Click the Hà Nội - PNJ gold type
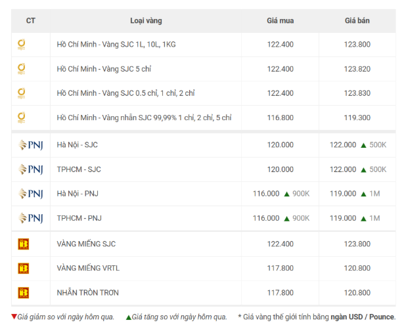This screenshot has height=331, width=406. 78,194
